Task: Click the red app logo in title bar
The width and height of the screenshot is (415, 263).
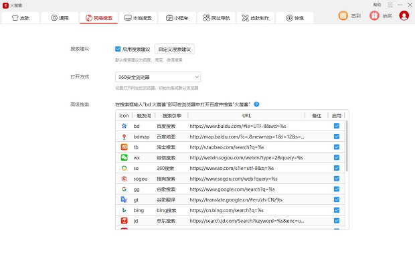Action: 5,5
